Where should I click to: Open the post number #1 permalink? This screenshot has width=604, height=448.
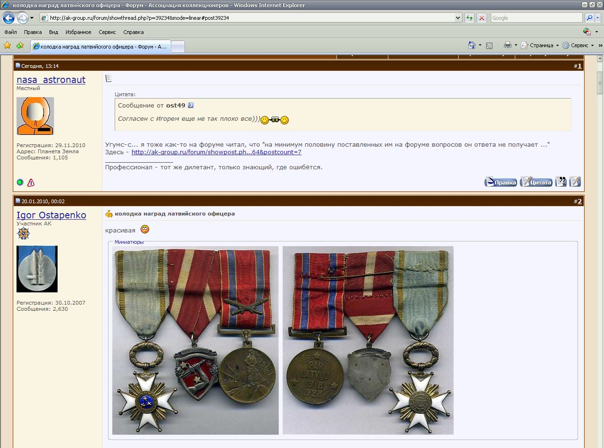click(x=579, y=66)
